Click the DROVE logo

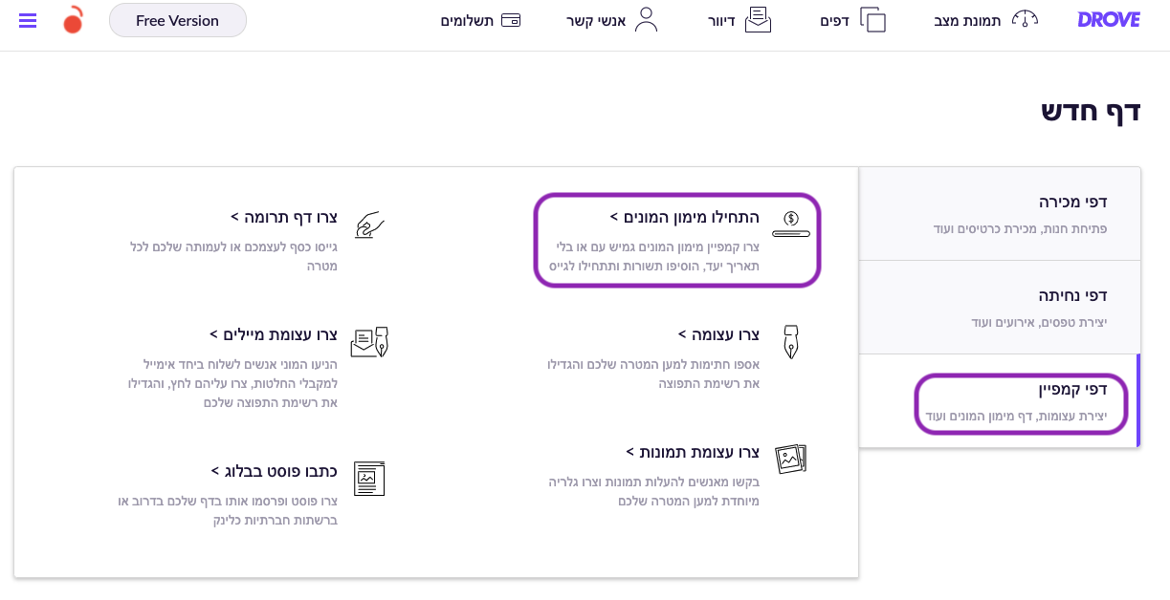coord(1109,20)
